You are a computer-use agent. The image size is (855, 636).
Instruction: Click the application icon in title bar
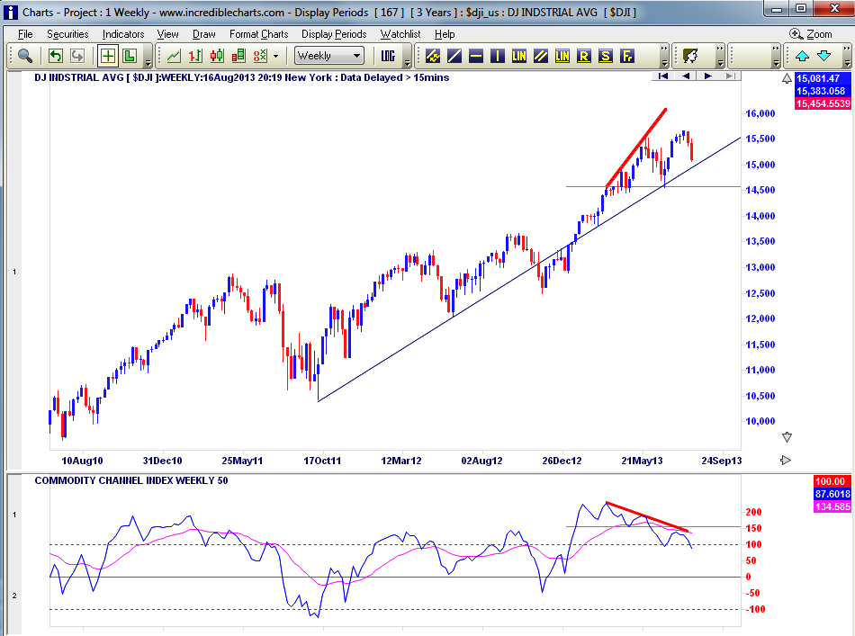[11, 12]
